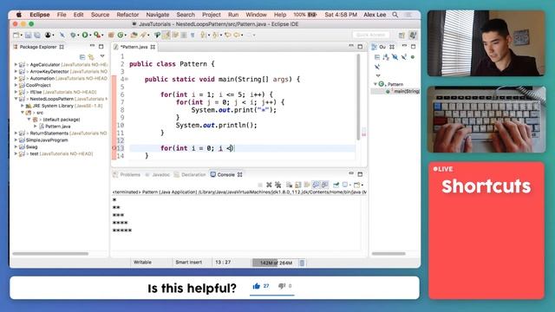Click the error marker on line 13
Image resolution: width=555 pixels, height=312 pixels.
click(114, 148)
